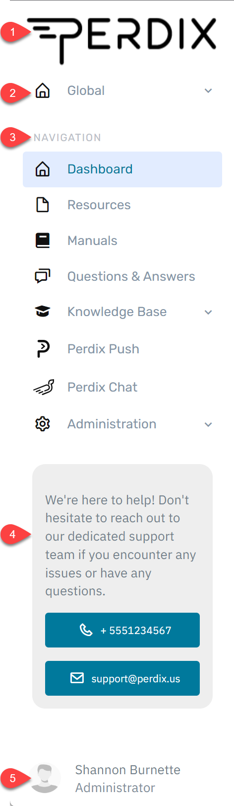This screenshot has width=234, height=806.
Task: Click the Perdix Chat bird icon
Action: tap(44, 387)
